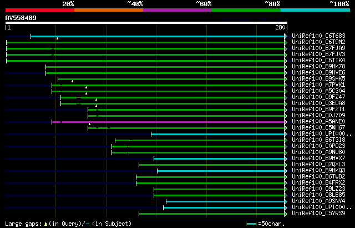Click UniRef100_A5ANE0 label
This screenshot has width=355, height=228.
point(318,122)
